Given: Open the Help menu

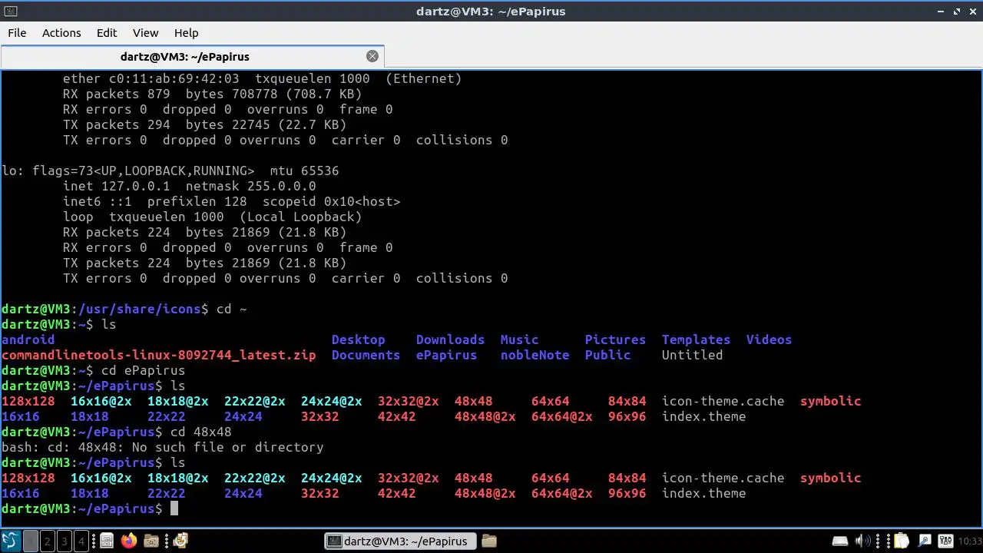Looking at the screenshot, I should 186,33.
